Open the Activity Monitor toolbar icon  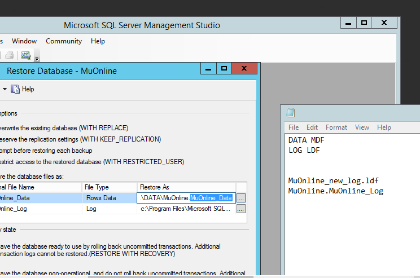click(25, 55)
